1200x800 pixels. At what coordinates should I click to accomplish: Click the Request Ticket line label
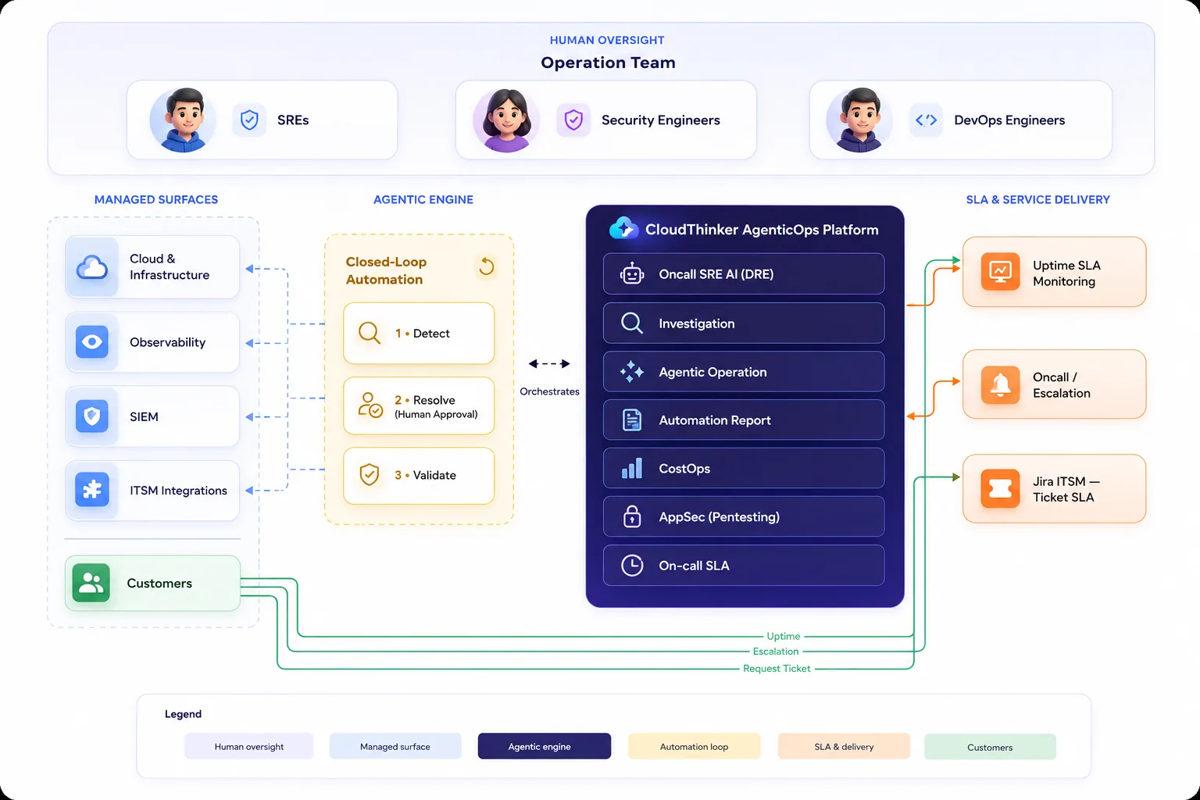click(777, 669)
